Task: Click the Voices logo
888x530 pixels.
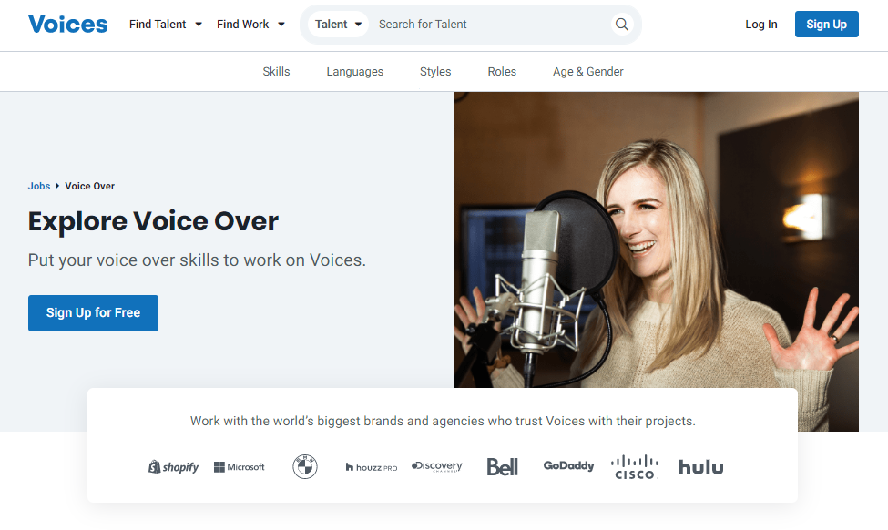Action: pos(68,25)
